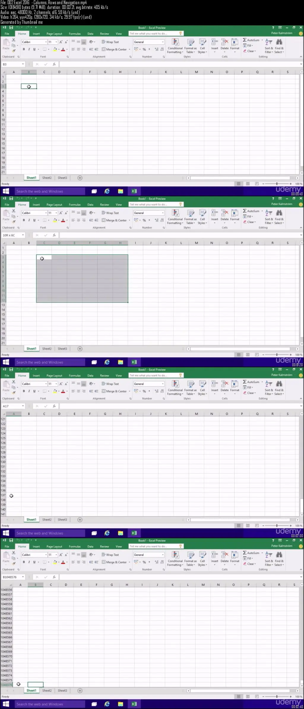This screenshot has width=304, height=709.
Task: Open Calibri font dropdown in the B3 frame
Action: [x=46, y=42]
